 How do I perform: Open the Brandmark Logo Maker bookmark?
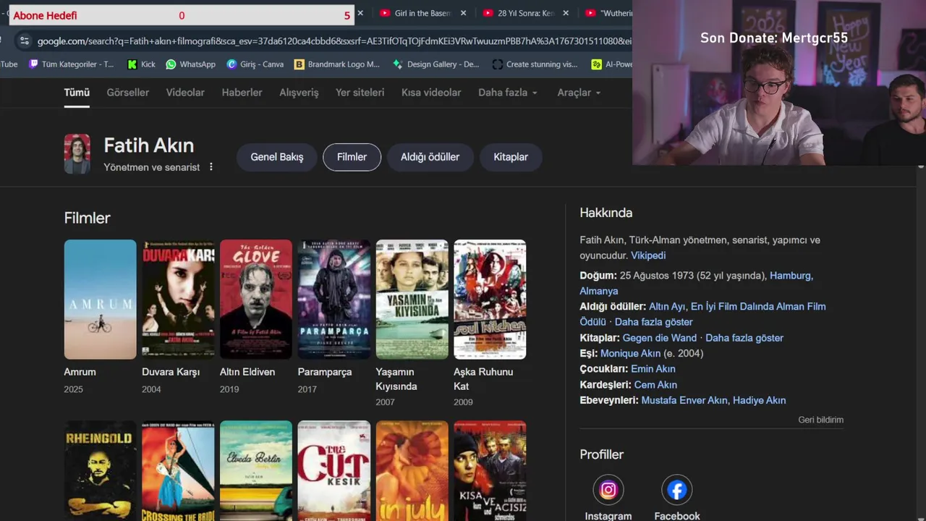pos(336,64)
